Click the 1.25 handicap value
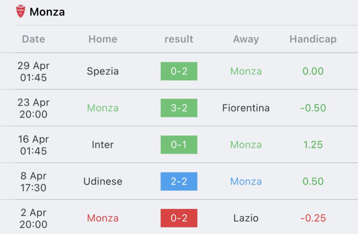 coord(313,145)
